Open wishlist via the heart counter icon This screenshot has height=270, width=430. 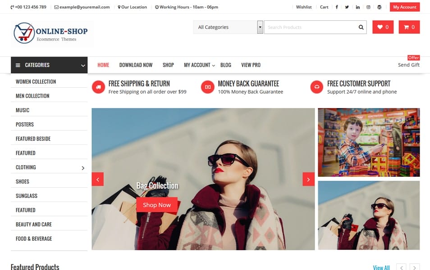coord(383,27)
